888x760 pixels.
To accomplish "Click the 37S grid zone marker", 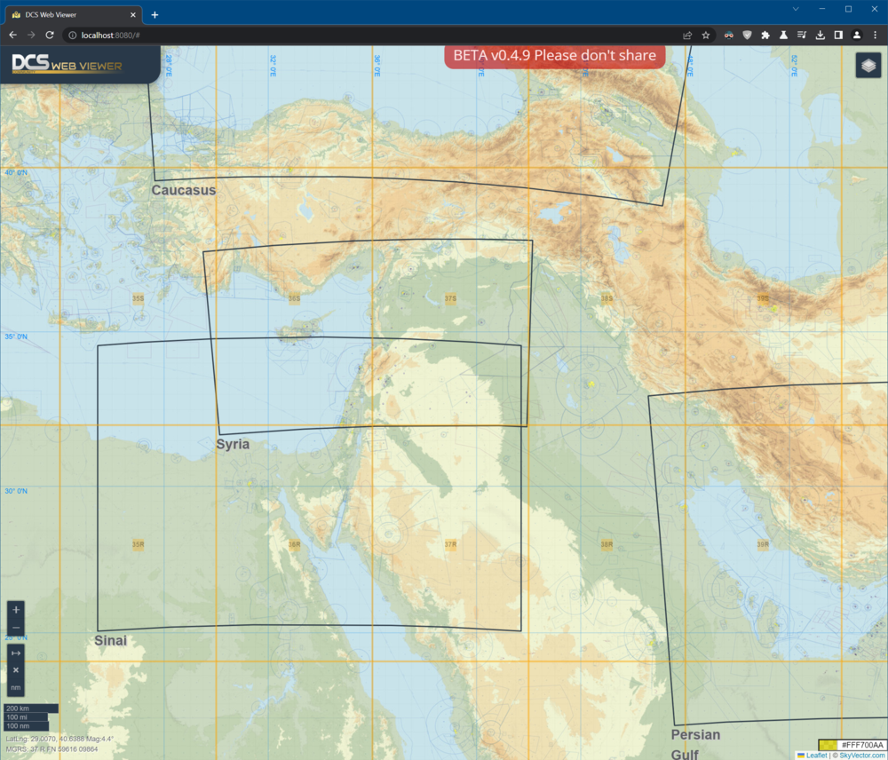I will 450,298.
